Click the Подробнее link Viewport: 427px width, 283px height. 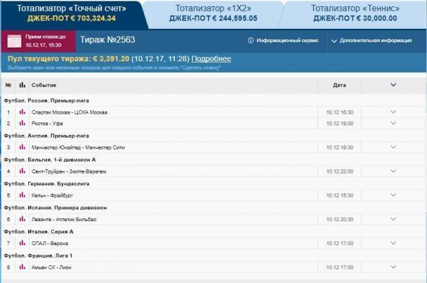pyautogui.click(x=211, y=59)
